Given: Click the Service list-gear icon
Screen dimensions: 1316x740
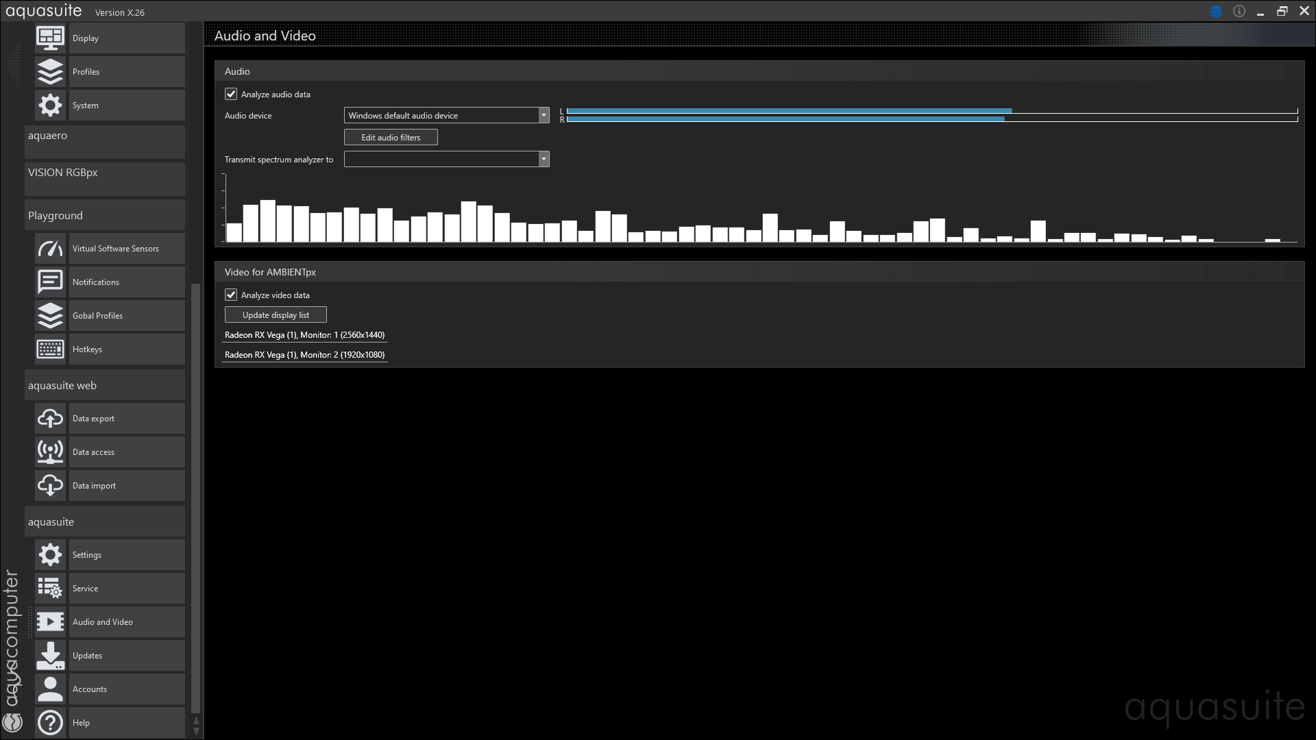Looking at the screenshot, I should [x=50, y=588].
